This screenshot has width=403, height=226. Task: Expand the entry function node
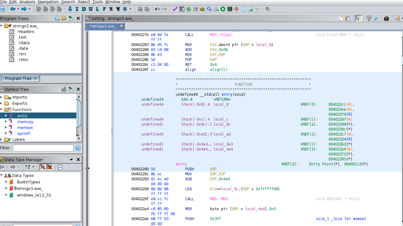[6, 116]
